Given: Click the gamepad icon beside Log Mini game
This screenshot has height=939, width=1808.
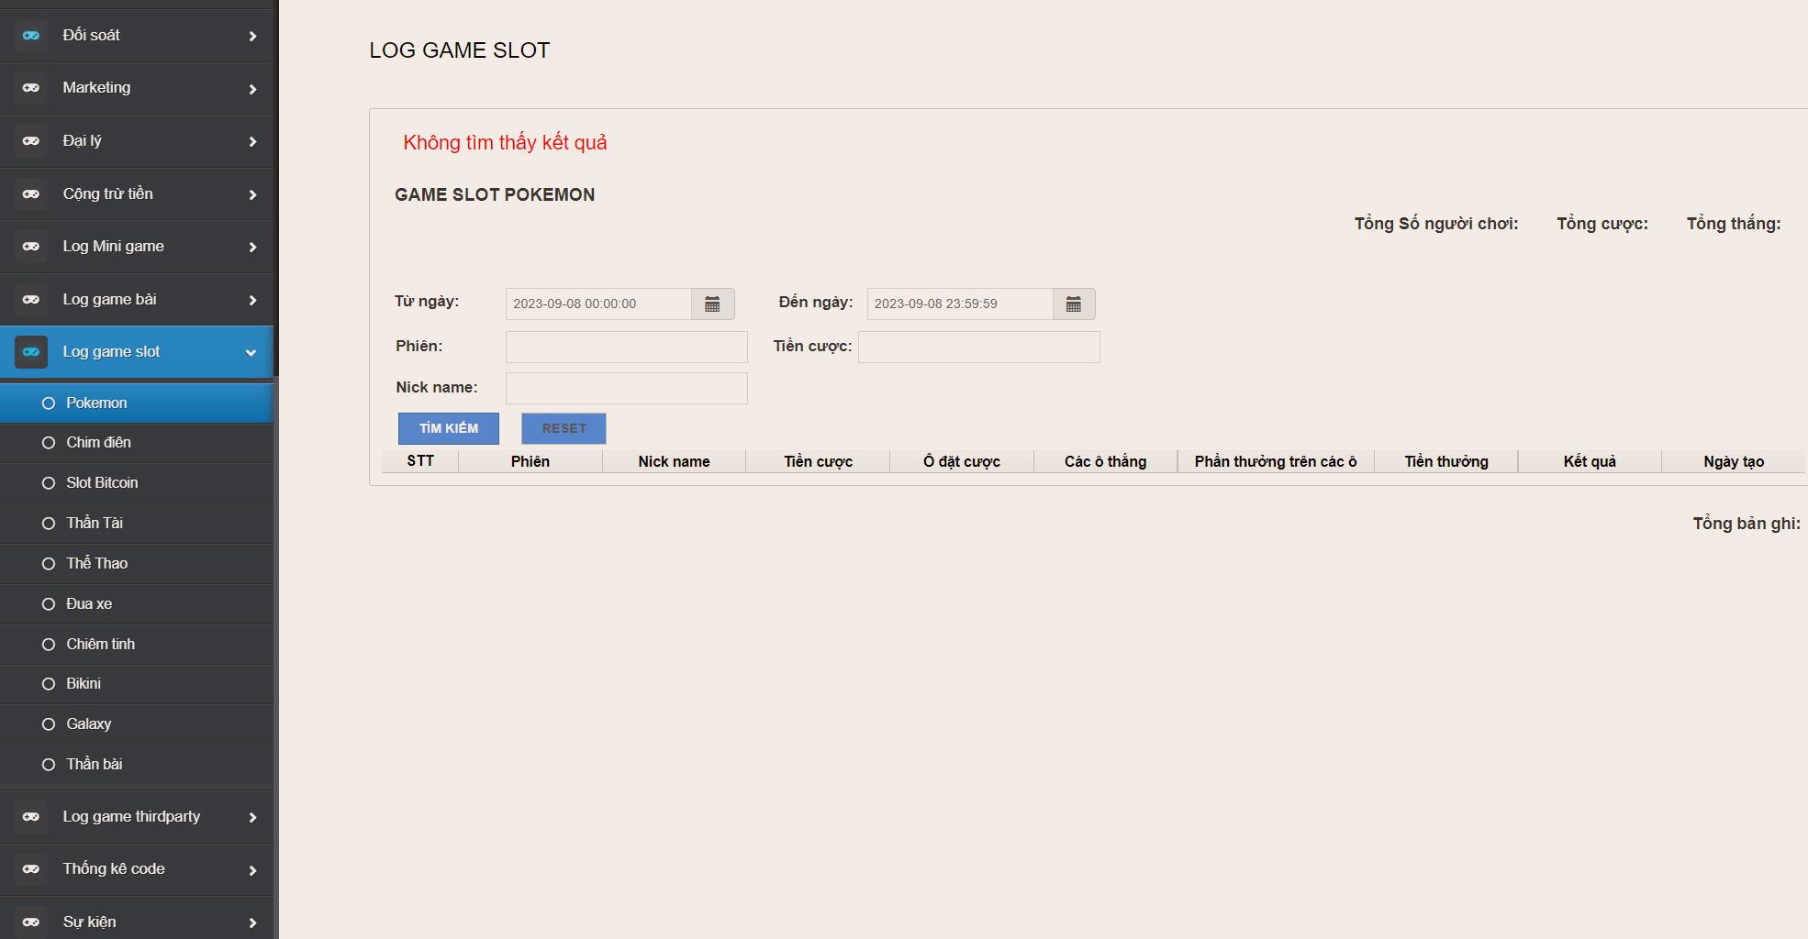Looking at the screenshot, I should pos(31,247).
